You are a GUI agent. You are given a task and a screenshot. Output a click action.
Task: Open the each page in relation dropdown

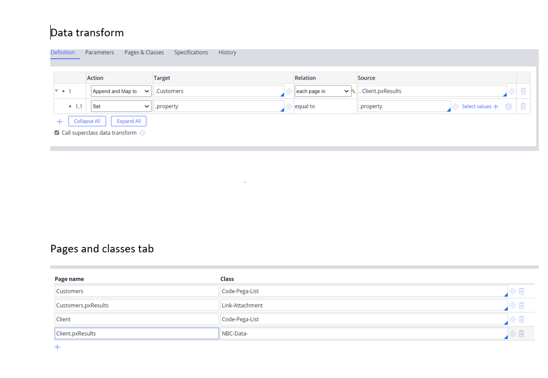pyautogui.click(x=322, y=91)
